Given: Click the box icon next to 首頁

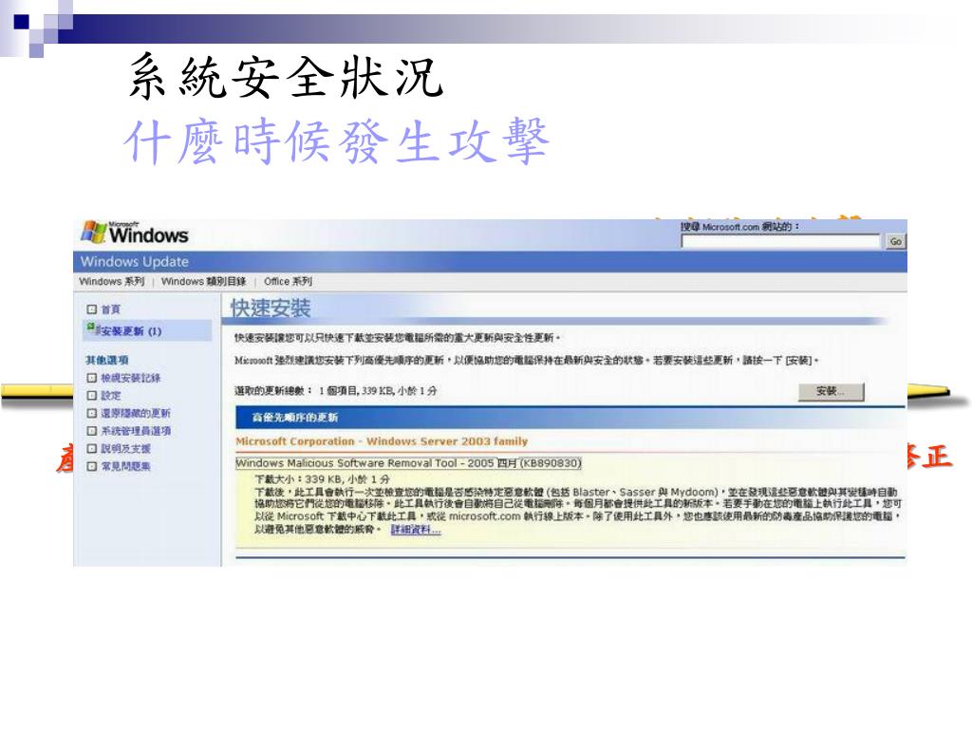Looking at the screenshot, I should pos(92,308).
